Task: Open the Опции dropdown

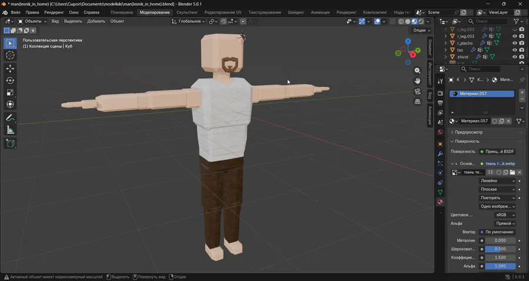Action: pyautogui.click(x=421, y=31)
